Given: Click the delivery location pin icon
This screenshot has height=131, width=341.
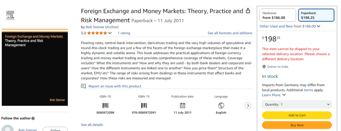Looking at the screenshot, I should (x=264, y=67).
